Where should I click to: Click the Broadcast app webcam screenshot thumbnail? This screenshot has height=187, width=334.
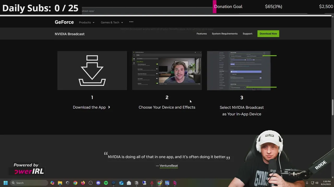[x=167, y=70]
